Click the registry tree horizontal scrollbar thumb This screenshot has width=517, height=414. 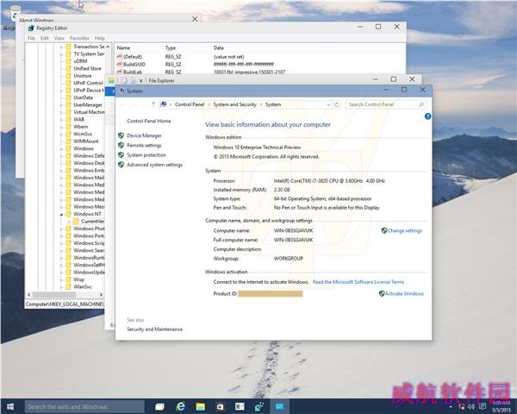coord(53,294)
